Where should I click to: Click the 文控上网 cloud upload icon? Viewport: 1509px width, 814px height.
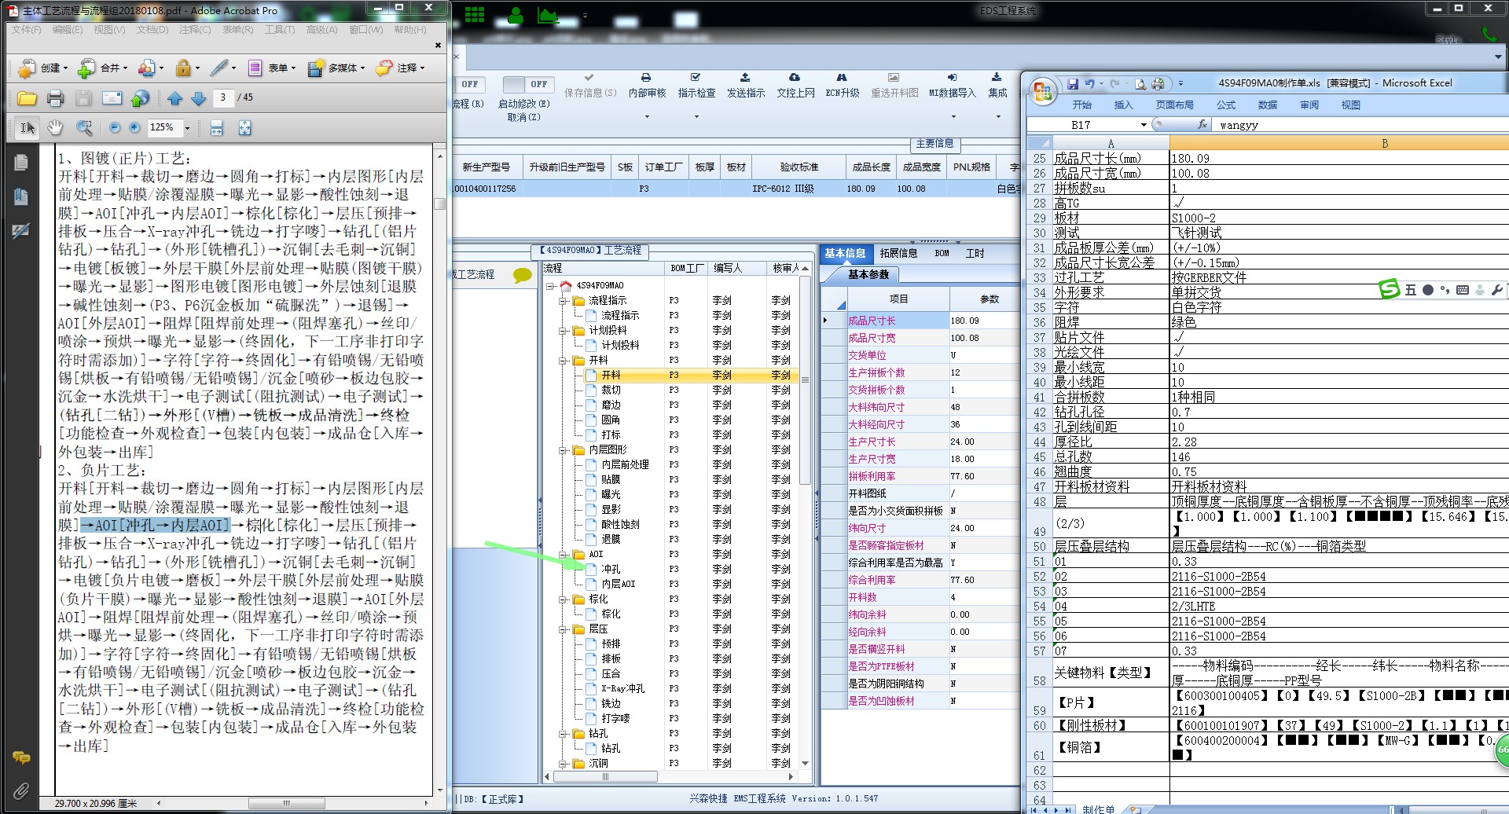(795, 85)
